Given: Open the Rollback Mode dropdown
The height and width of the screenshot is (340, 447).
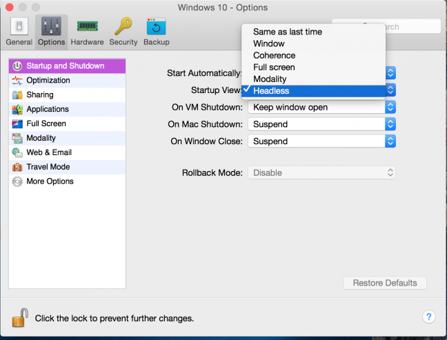Looking at the screenshot, I should (x=321, y=172).
